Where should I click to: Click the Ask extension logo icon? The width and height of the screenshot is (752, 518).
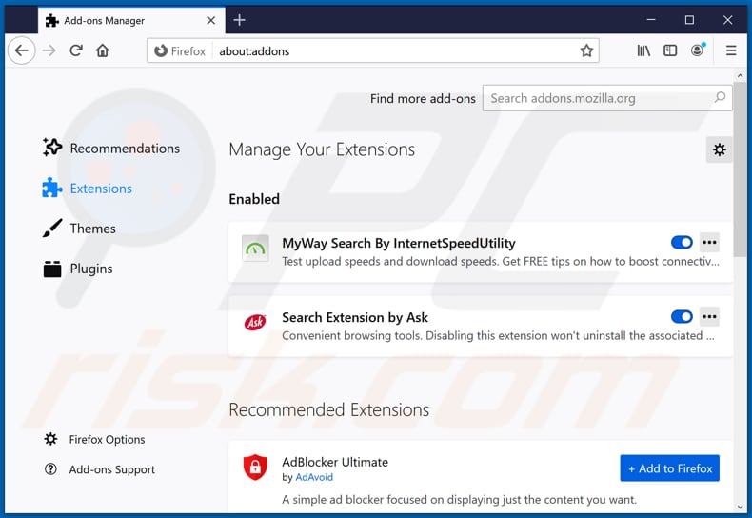tap(255, 322)
